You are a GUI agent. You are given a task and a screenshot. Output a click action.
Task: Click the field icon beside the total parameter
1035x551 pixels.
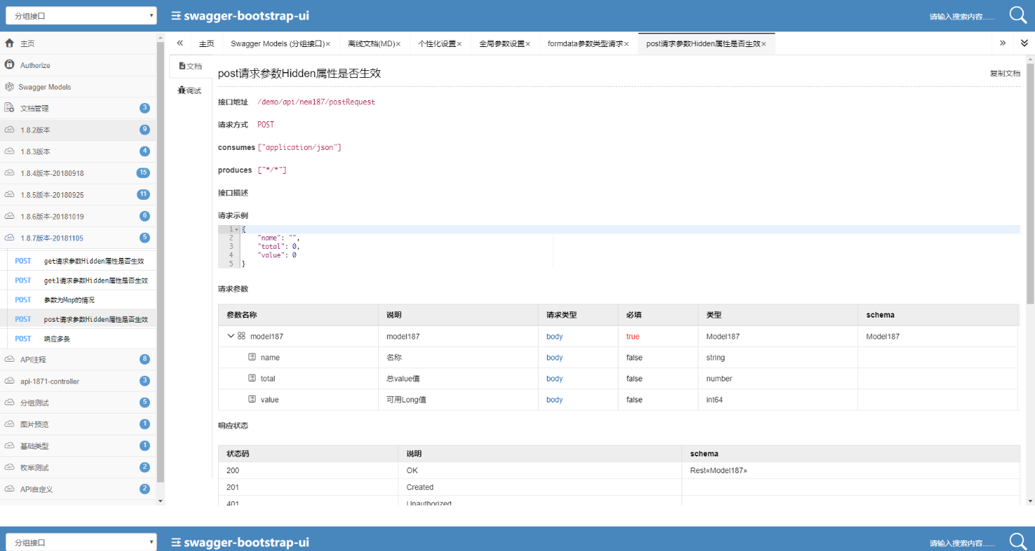252,378
